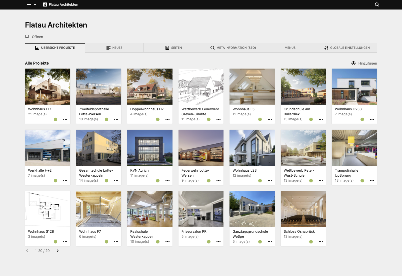
Task: Click the page-top Flatau Architekten document icon
Action: (x=45, y=5)
